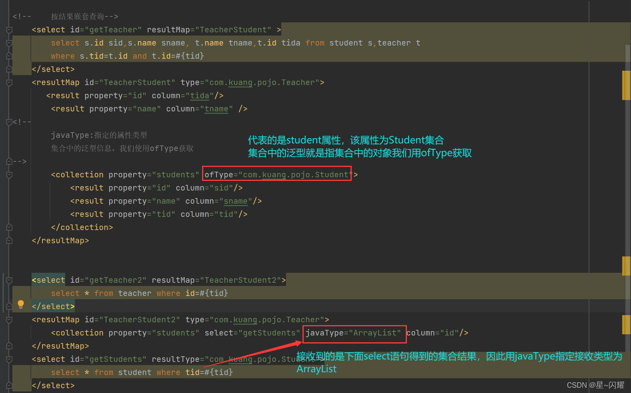The image size is (631, 393).
Task: Click column value 'sname' in the result tag
Action: tap(236, 201)
